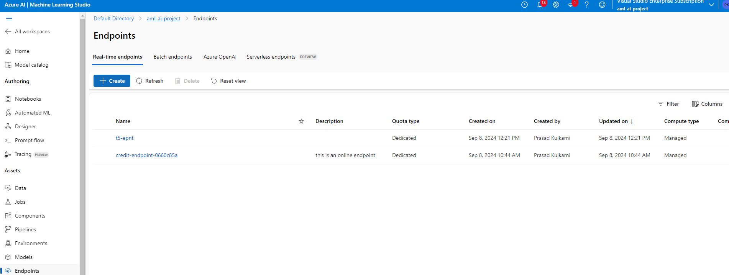Screen dimensions: 729x275
Task: Open notifications bell with 18 badge
Action: (x=540, y=5)
